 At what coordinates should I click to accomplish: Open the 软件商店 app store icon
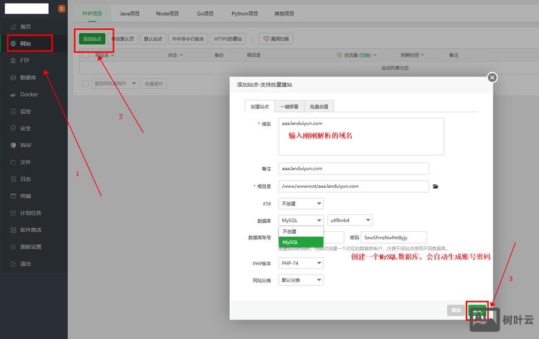click(x=14, y=230)
